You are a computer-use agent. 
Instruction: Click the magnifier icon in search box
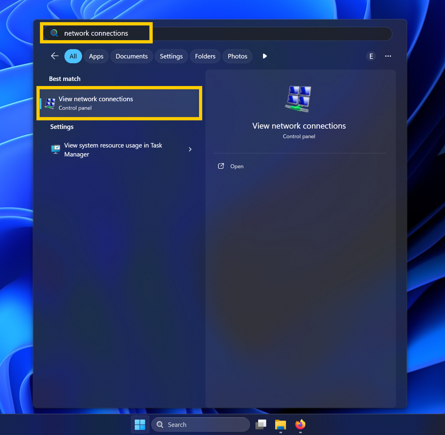click(x=54, y=33)
